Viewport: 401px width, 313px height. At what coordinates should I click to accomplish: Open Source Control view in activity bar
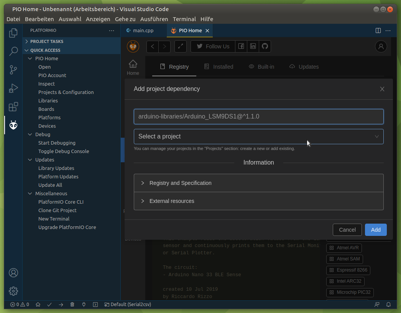pyautogui.click(x=13, y=69)
